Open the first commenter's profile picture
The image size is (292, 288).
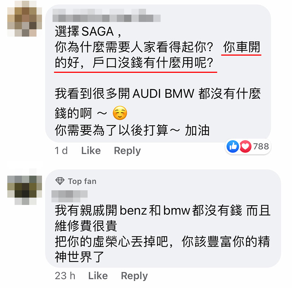coord(24,19)
